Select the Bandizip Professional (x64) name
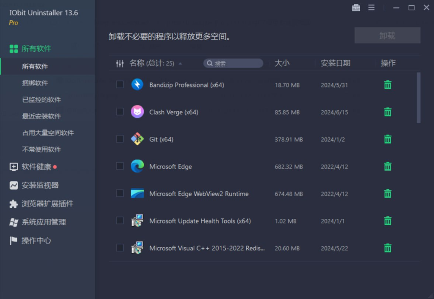 point(186,85)
